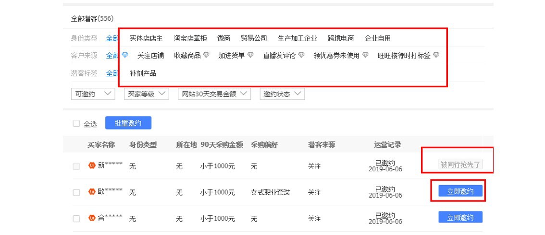Tick the checkbox for buyer 欧*****
The image size is (545, 235).
tap(76, 192)
